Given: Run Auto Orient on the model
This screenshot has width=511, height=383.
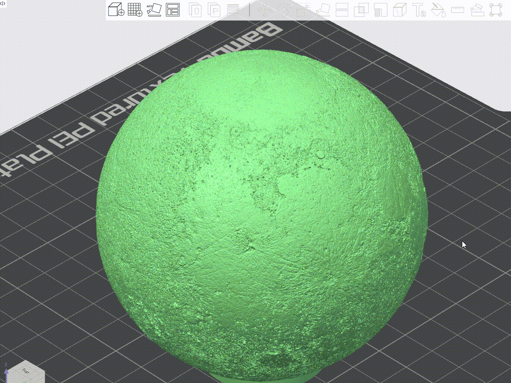Looking at the screenshot, I should [x=154, y=10].
